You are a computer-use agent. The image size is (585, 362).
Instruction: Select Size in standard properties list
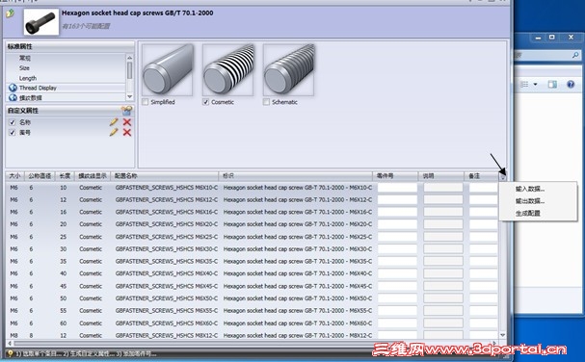coord(24,67)
